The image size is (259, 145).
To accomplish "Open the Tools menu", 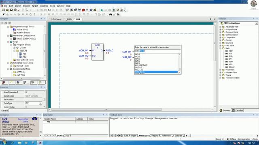I will (52, 6).
